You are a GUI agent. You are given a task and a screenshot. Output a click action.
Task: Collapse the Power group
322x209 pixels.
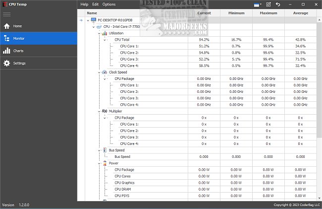pyautogui.click(x=99, y=163)
